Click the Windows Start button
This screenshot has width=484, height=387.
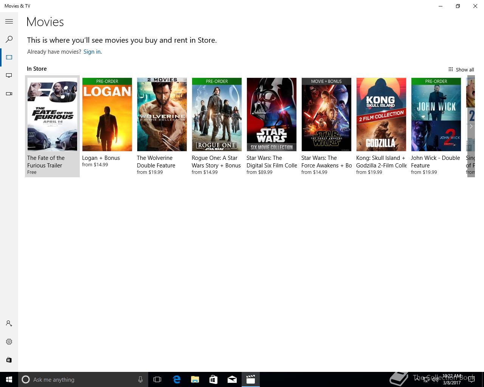click(9, 379)
